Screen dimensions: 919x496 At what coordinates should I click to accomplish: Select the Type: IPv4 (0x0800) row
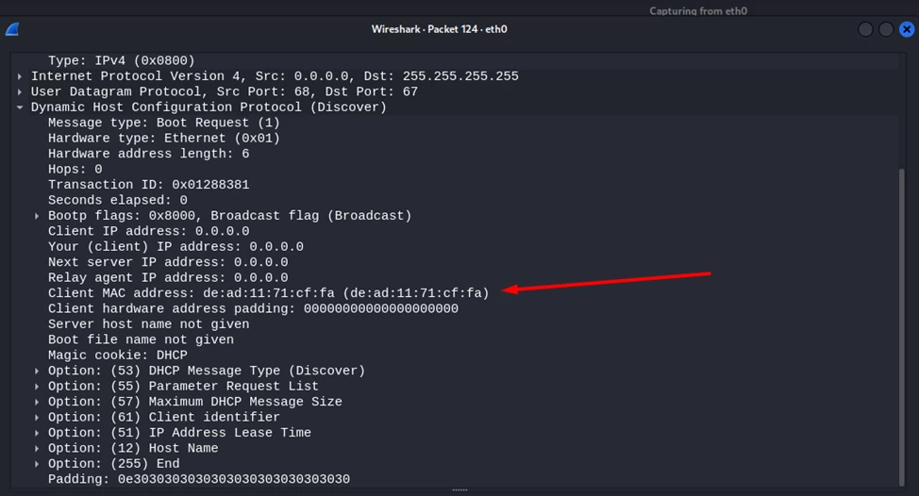[x=454, y=61]
